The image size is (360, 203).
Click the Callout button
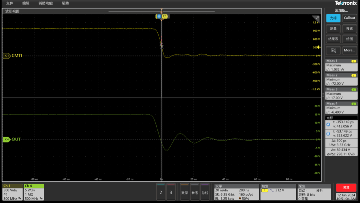point(349,18)
